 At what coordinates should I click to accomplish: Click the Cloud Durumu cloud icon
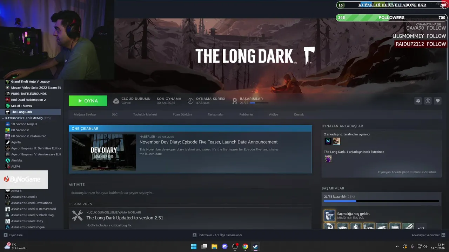click(x=116, y=101)
